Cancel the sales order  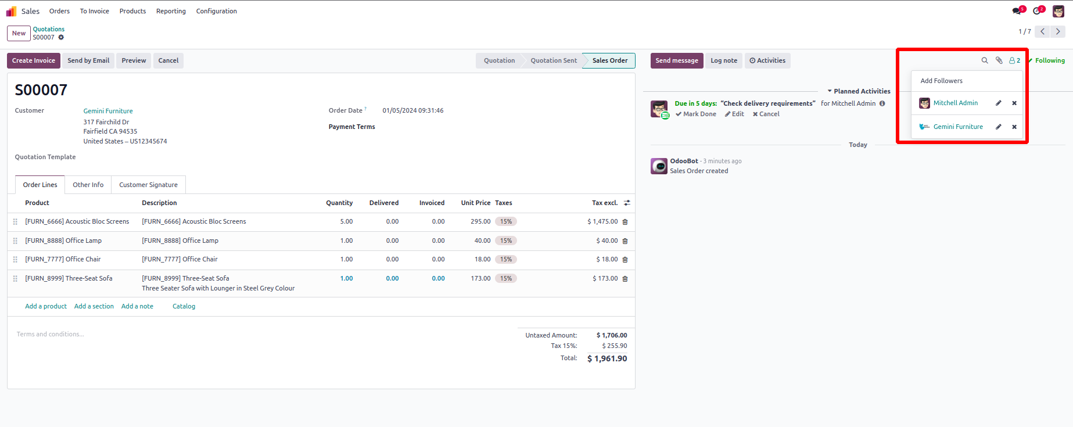pyautogui.click(x=168, y=60)
